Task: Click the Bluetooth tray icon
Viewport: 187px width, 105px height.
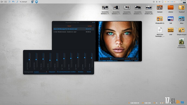Action: [157, 2]
